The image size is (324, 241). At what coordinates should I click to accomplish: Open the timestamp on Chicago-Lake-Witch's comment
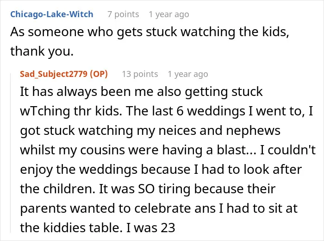[x=169, y=14]
